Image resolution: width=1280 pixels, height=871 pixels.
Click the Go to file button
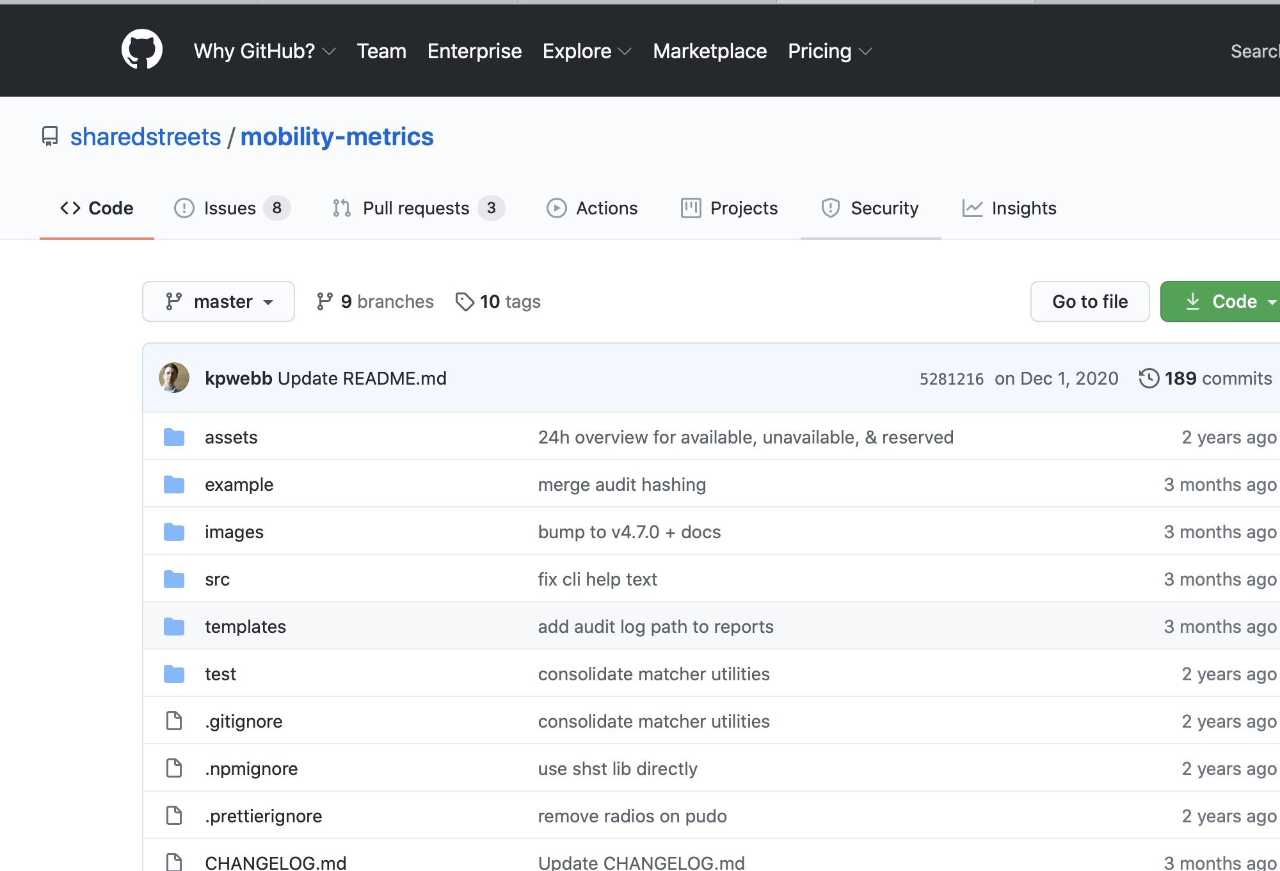(1090, 301)
